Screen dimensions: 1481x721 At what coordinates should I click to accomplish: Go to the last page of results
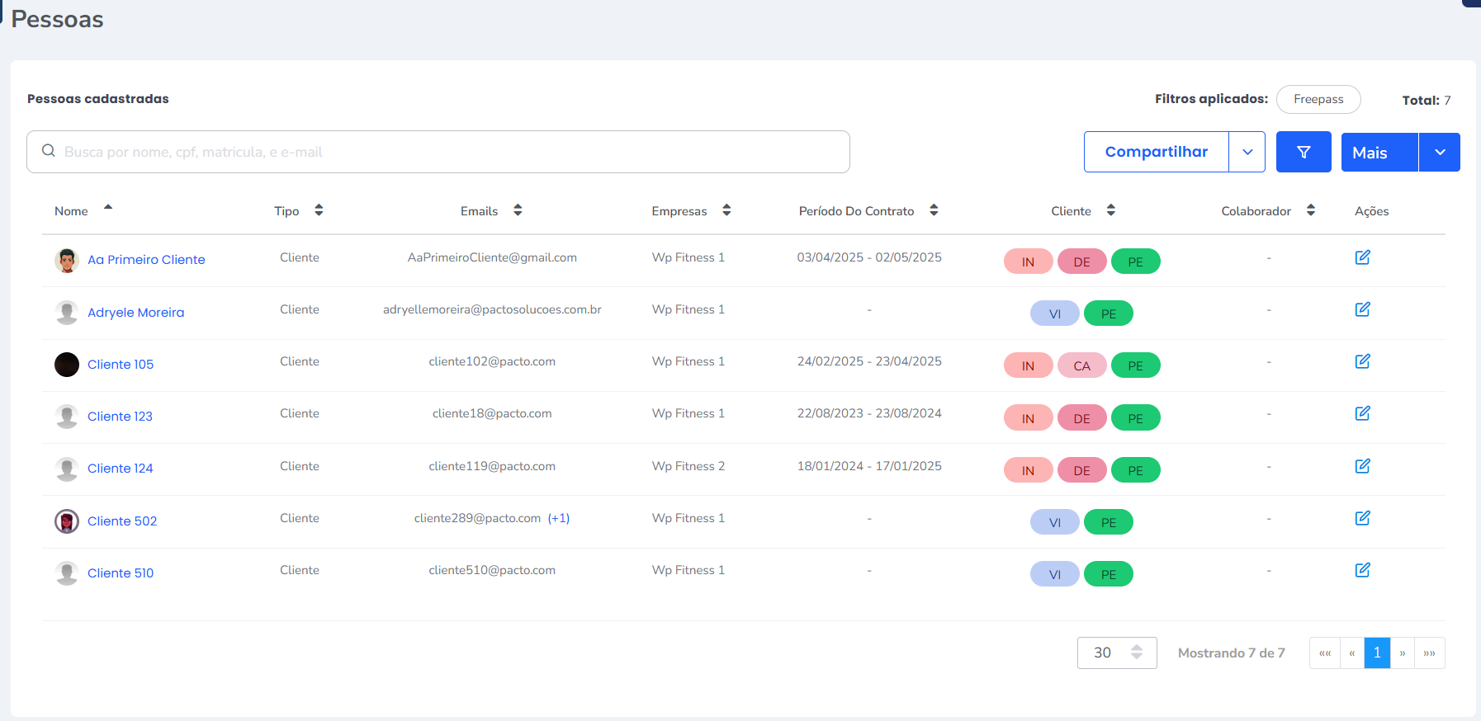click(x=1429, y=653)
